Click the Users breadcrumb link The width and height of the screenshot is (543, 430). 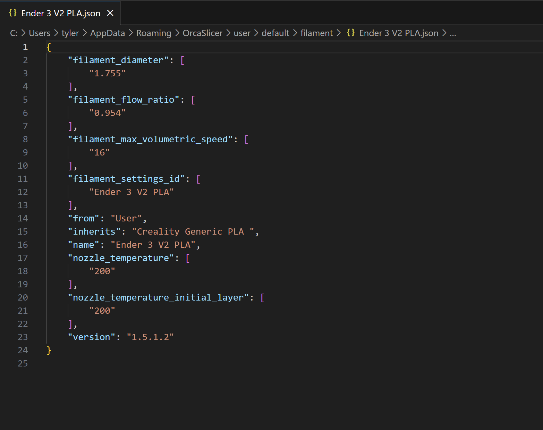coord(39,33)
